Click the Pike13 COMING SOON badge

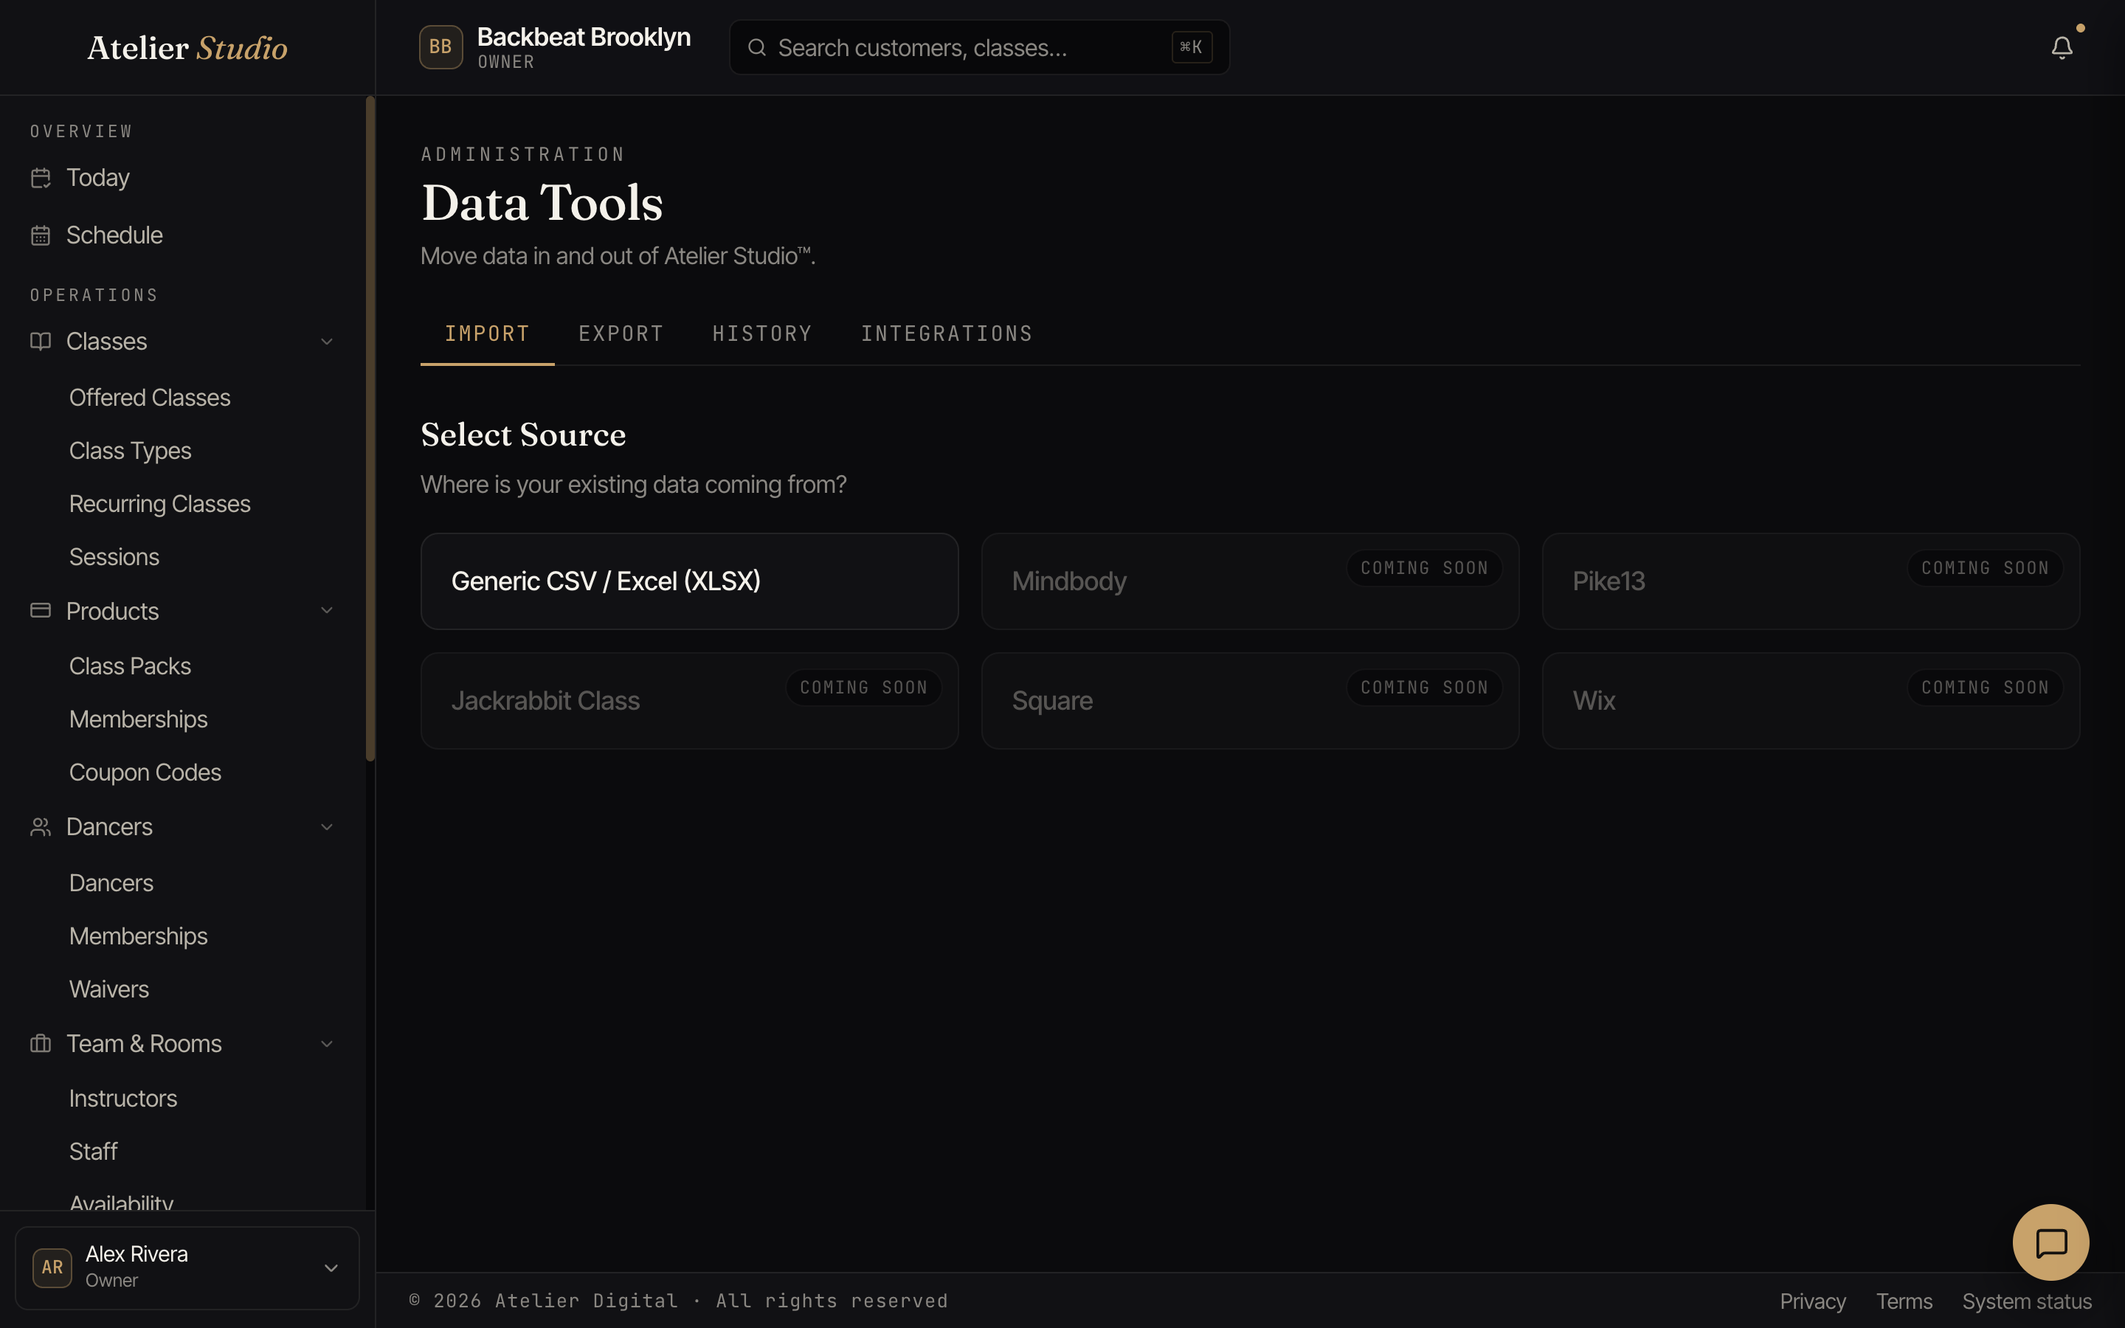(1985, 568)
